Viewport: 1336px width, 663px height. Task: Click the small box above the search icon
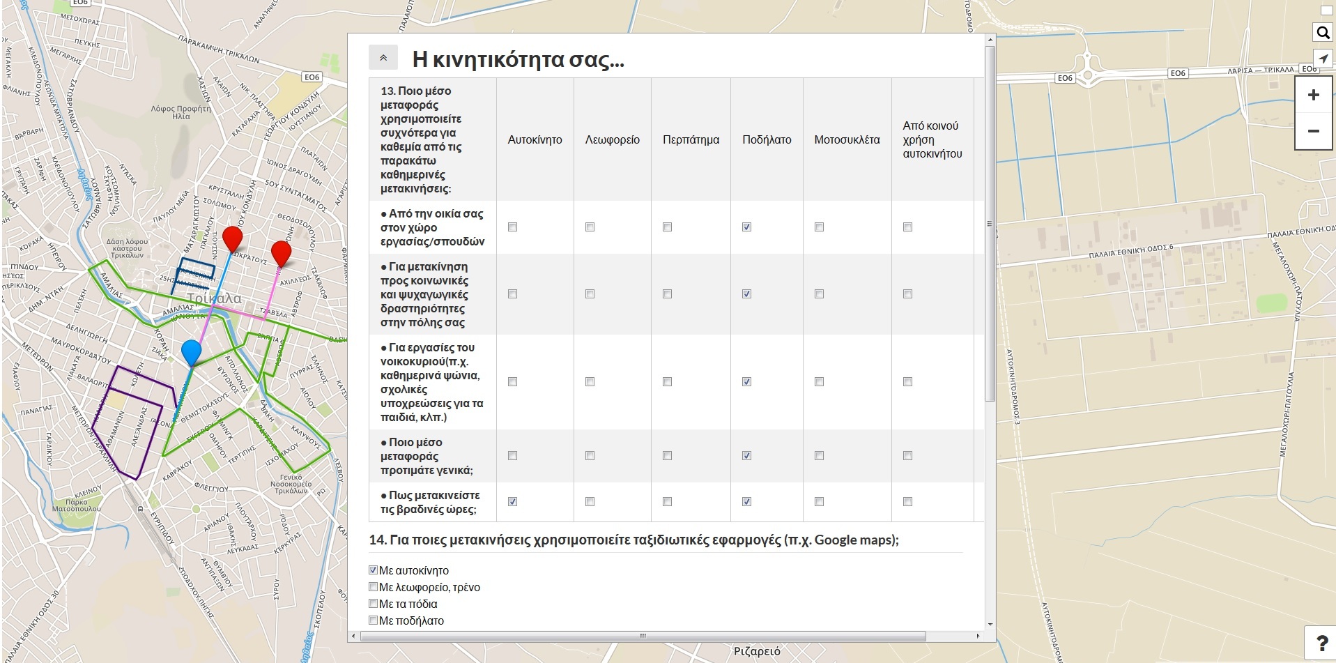[x=1326, y=10]
